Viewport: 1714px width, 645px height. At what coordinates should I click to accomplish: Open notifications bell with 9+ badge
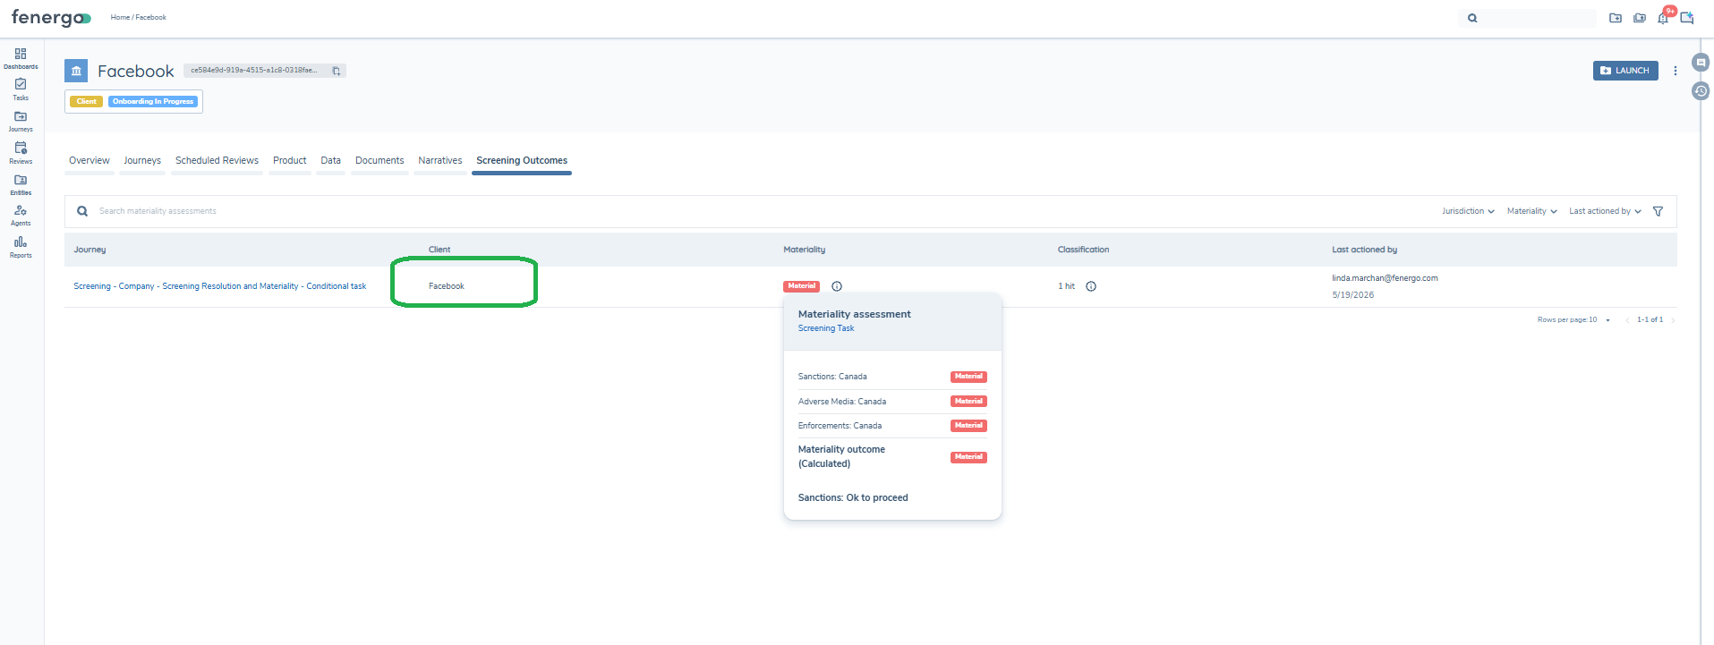click(x=1664, y=17)
